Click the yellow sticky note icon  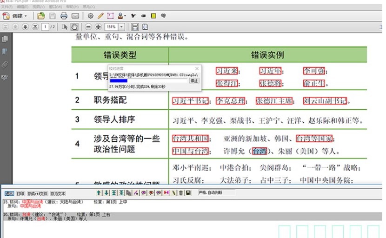[x=153, y=16]
